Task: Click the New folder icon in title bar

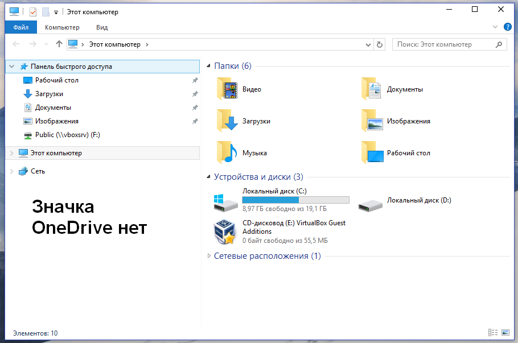Action: point(46,12)
